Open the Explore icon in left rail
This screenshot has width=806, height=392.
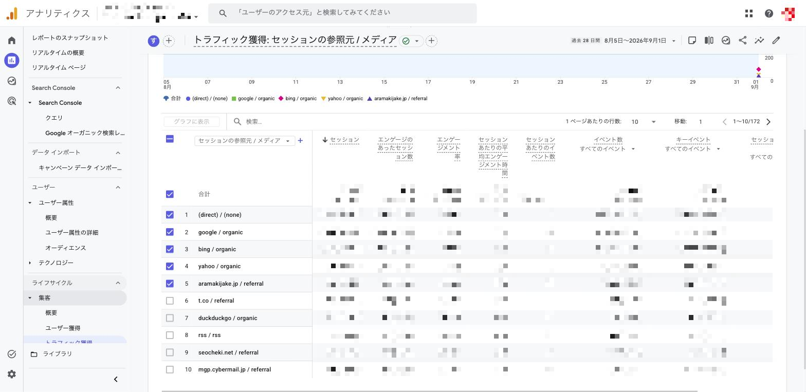pos(11,81)
